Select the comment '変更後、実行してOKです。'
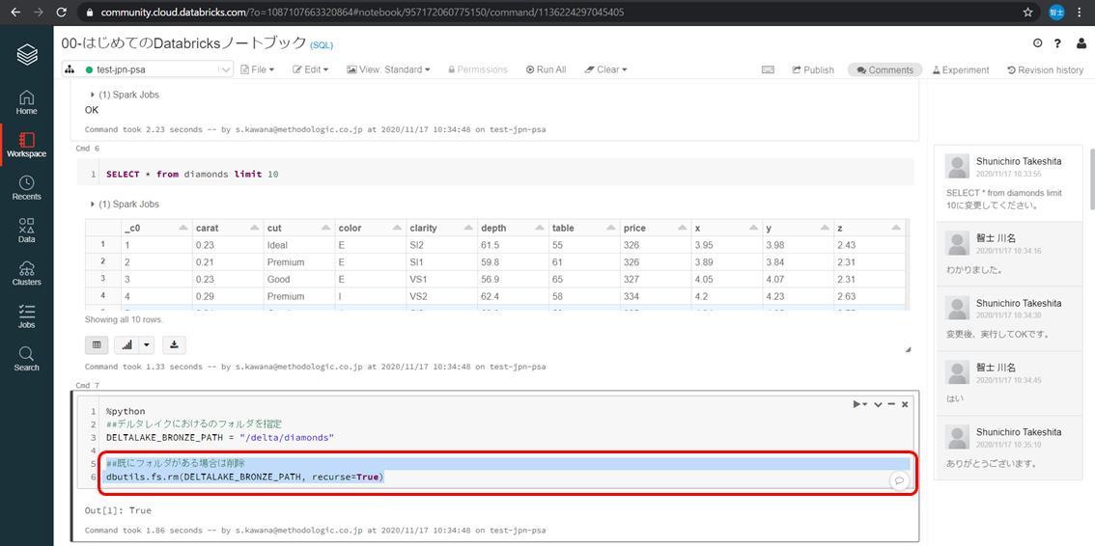1095x546 pixels. click(997, 334)
